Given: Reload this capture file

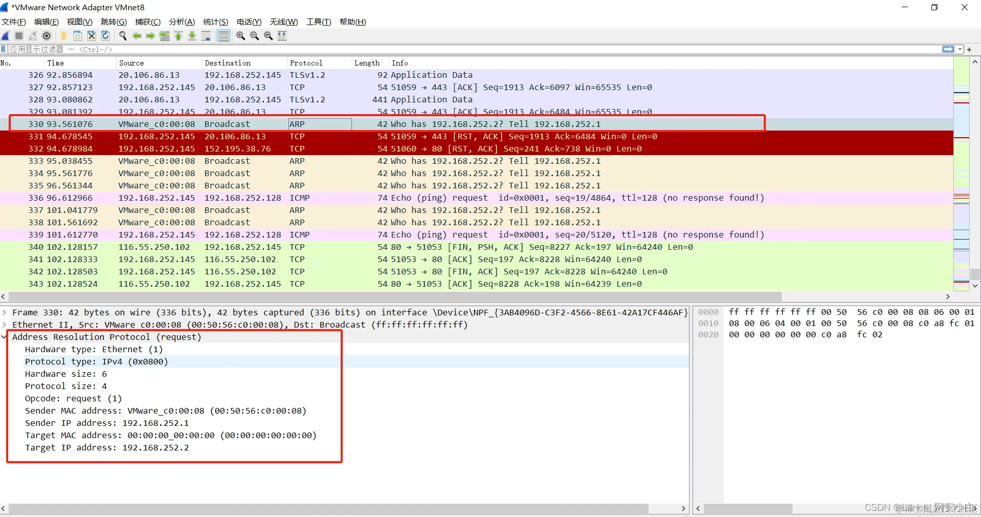Looking at the screenshot, I should point(105,36).
